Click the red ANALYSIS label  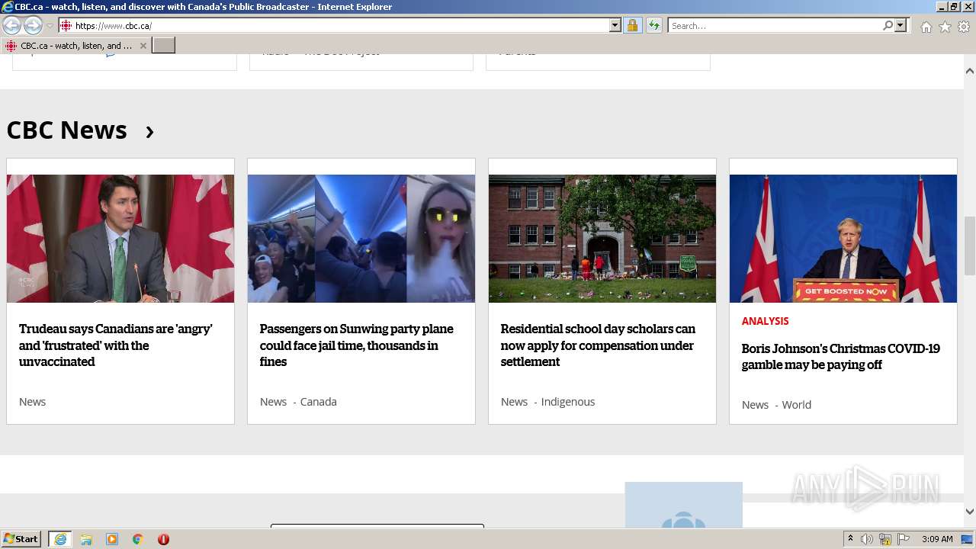[765, 321]
